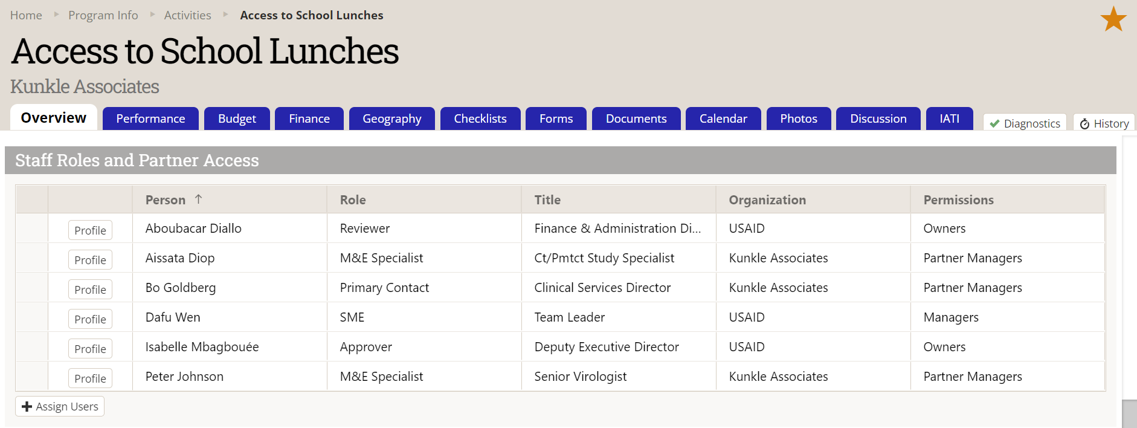Open the History clock button
The width and height of the screenshot is (1137, 428).
click(1104, 123)
